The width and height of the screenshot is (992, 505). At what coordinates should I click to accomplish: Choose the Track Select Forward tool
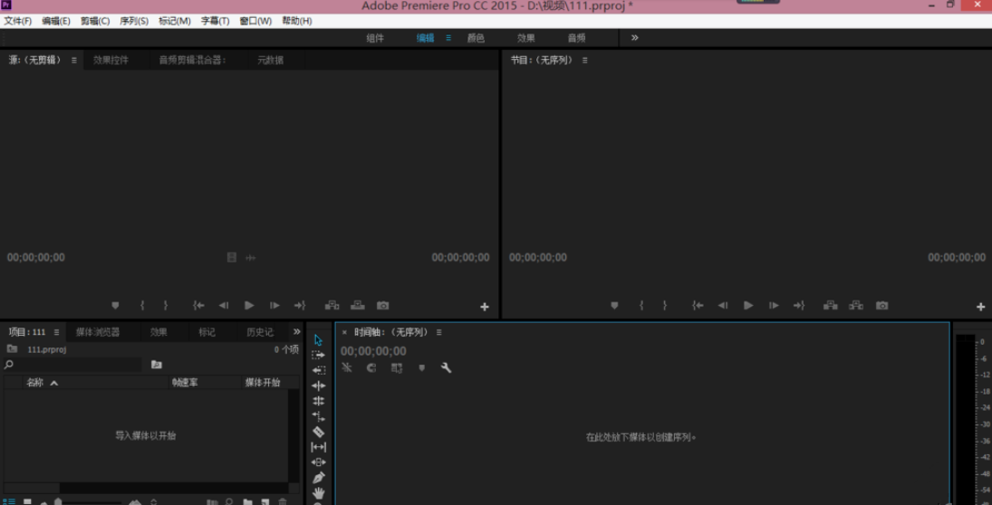click(318, 355)
